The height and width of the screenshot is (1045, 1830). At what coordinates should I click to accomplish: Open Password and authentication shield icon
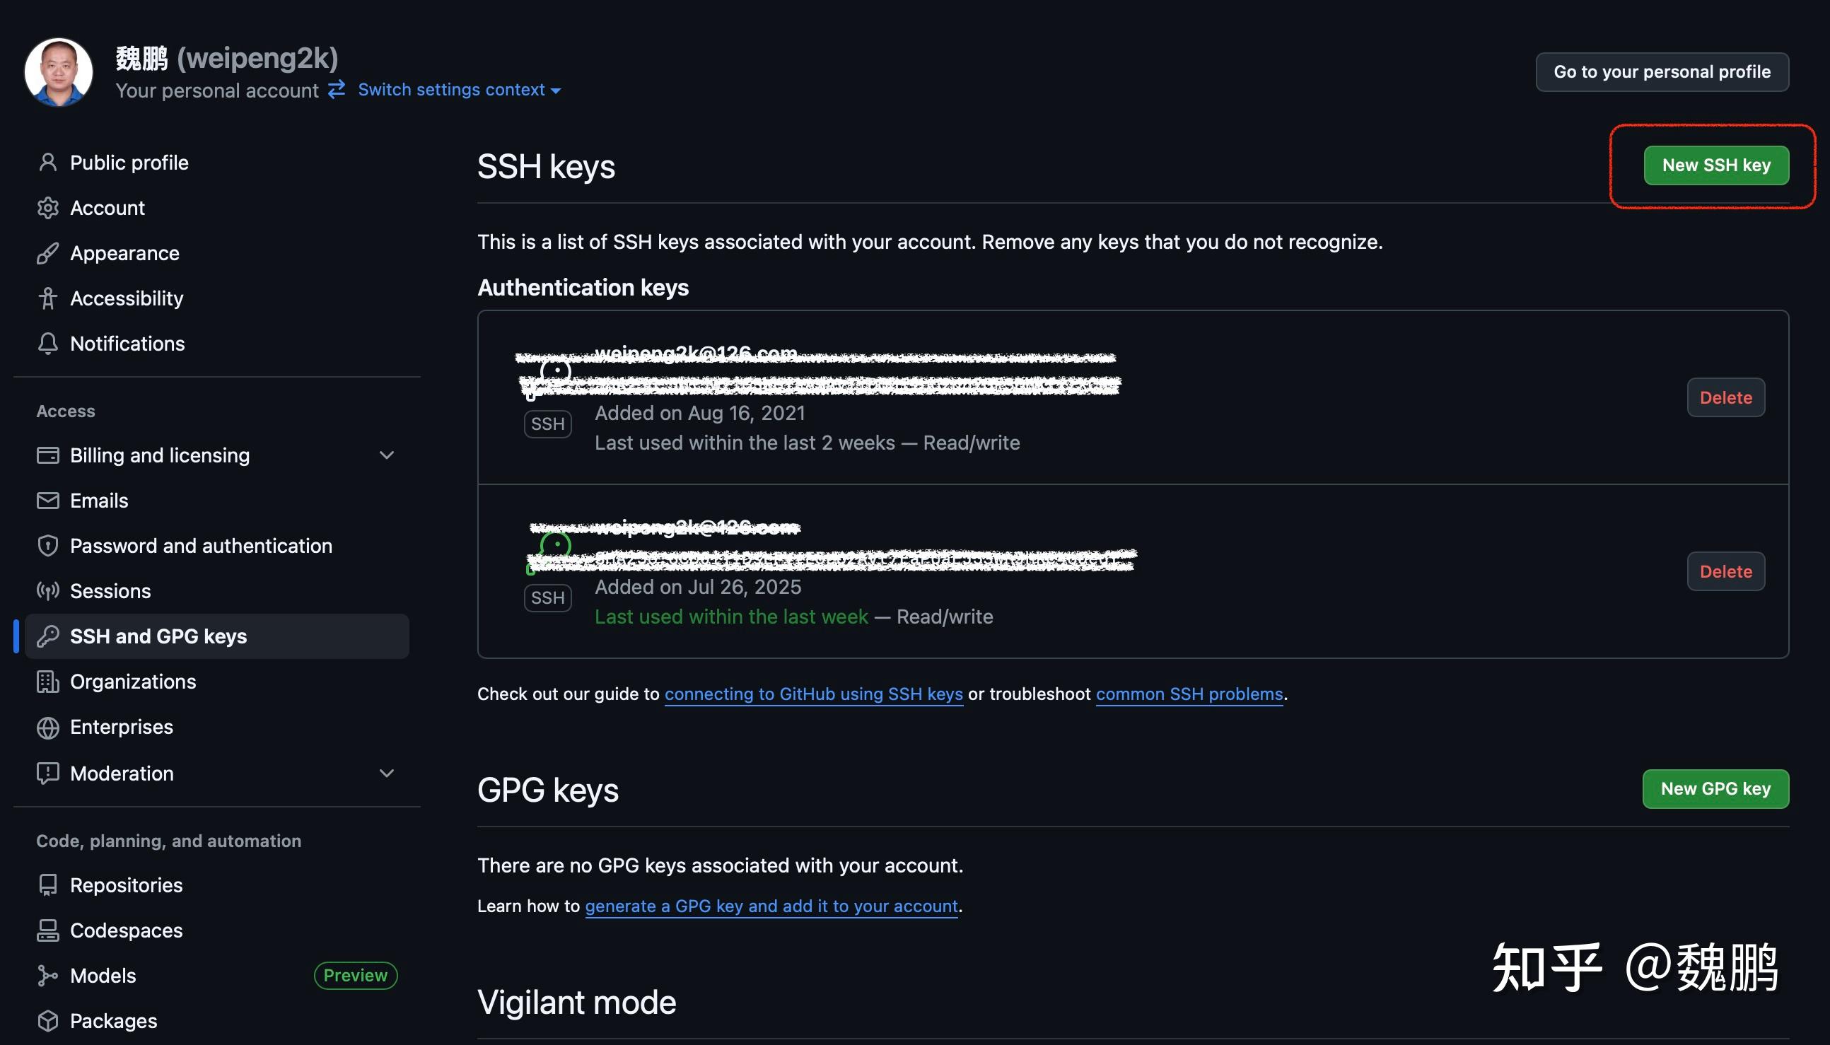47,545
